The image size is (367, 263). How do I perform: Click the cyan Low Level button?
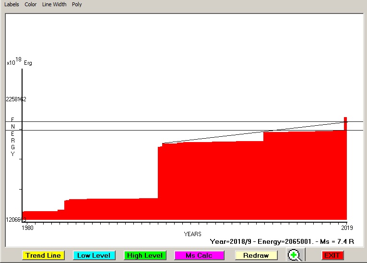coord(94,255)
